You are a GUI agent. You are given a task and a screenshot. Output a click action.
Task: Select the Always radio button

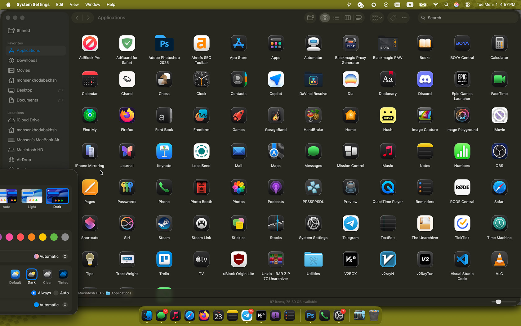coord(34,293)
